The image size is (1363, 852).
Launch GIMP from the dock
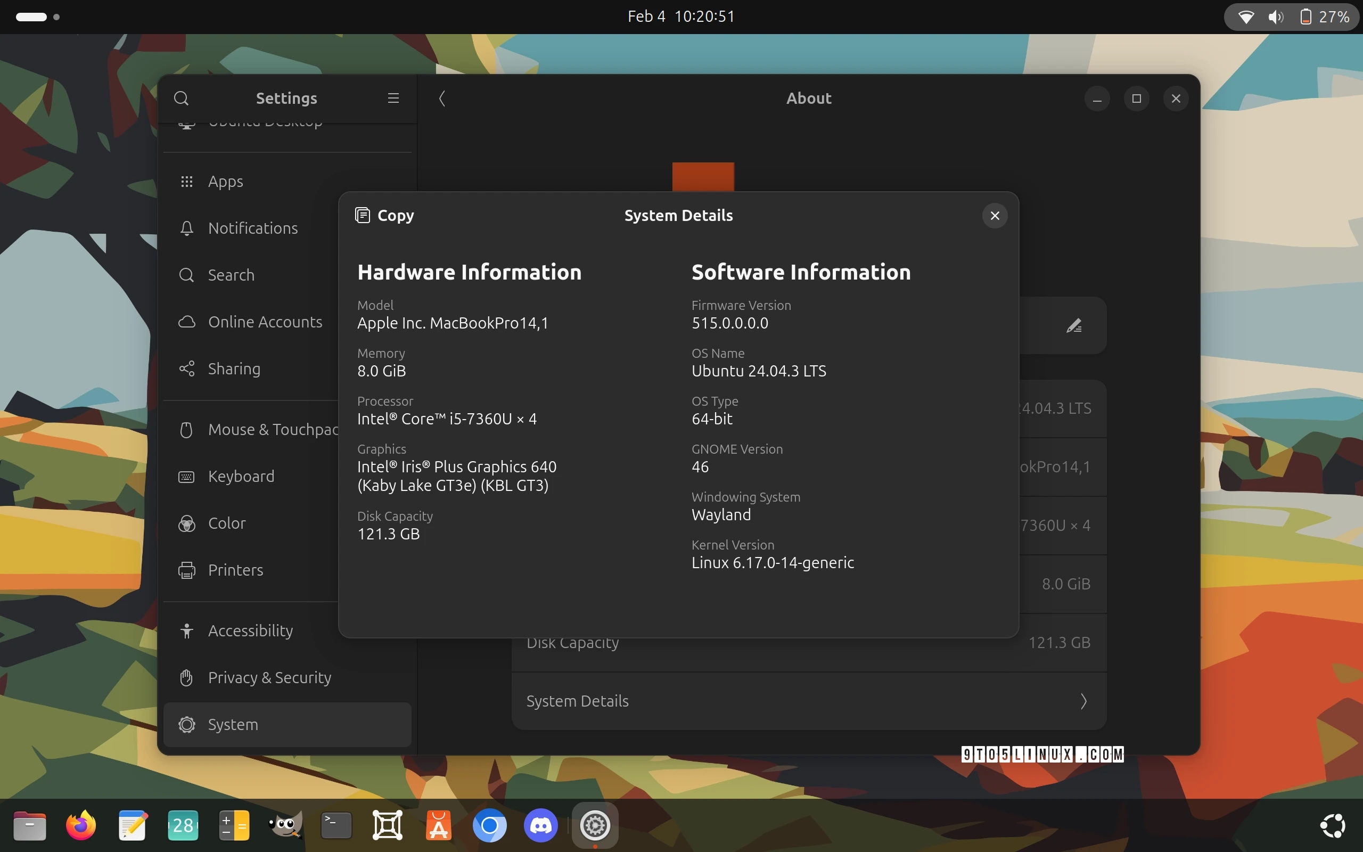pyautogui.click(x=285, y=825)
